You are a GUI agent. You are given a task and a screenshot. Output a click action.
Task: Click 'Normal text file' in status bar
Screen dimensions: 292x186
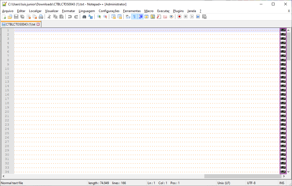coord(12,183)
